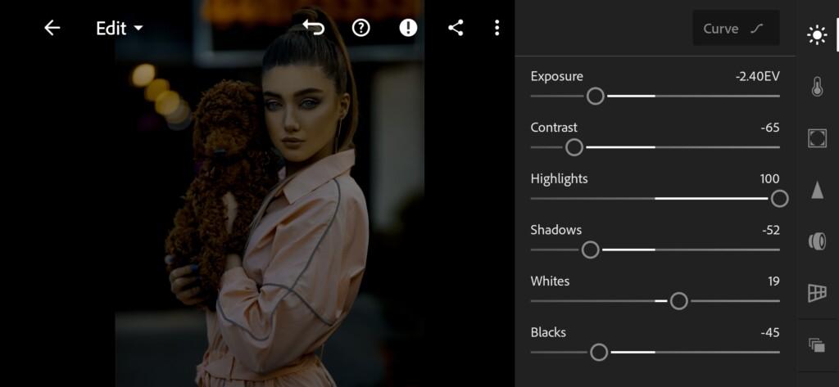Open the Optics lens panel
839x387 pixels.
pos(817,241)
